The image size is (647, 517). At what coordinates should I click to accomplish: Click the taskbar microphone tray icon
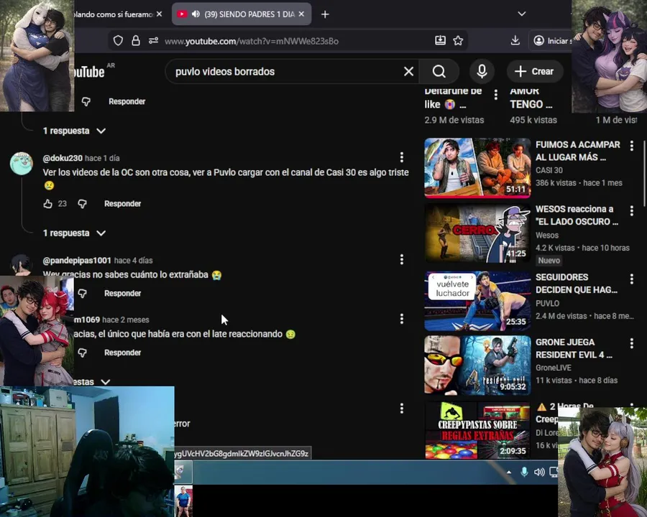(x=524, y=472)
